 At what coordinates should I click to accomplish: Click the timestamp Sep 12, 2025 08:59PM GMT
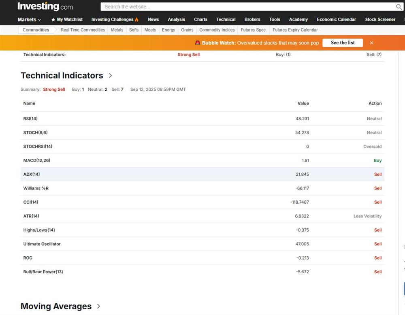[x=158, y=89]
